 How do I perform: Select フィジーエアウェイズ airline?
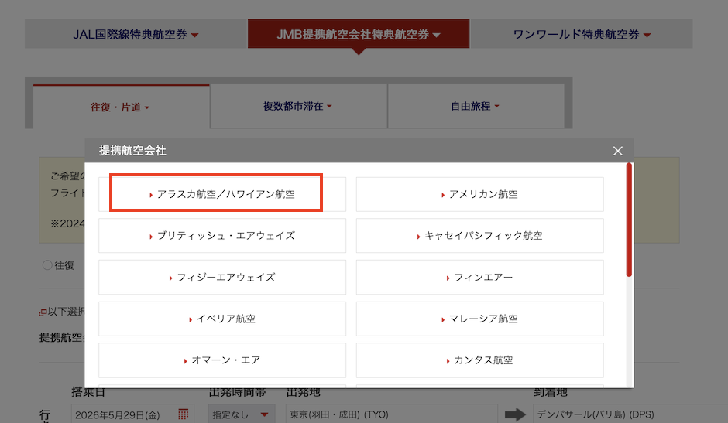point(222,278)
